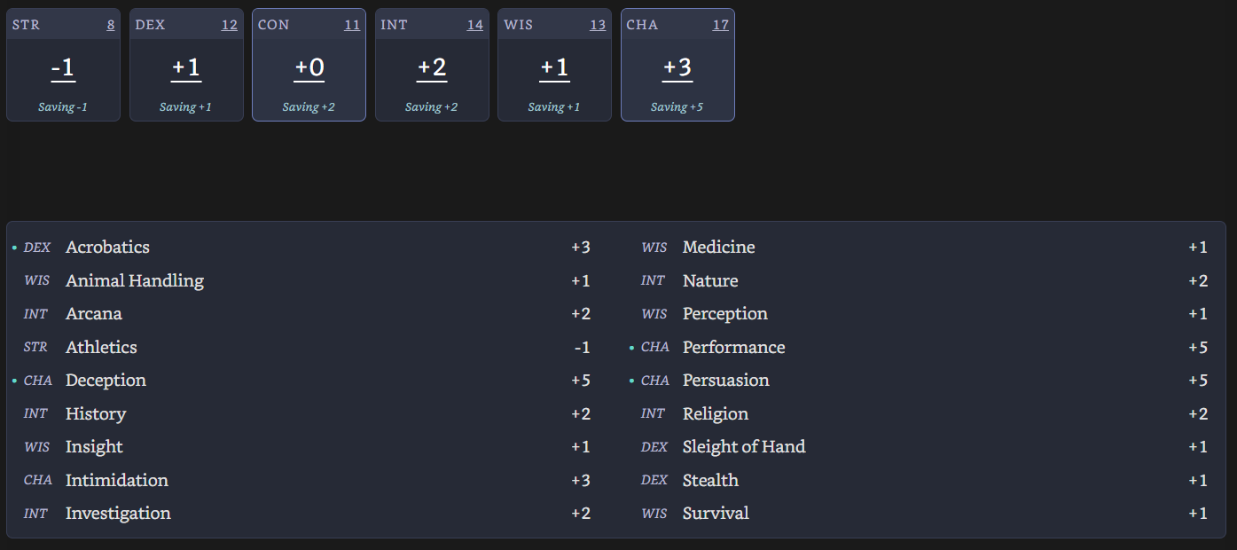Toggle the Persuasion proficiency dot
The height and width of the screenshot is (550, 1237).
631,381
